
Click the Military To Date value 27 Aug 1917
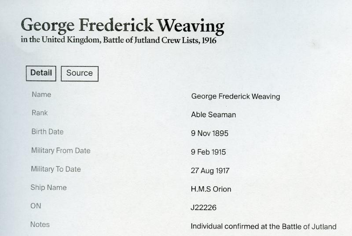pos(210,171)
